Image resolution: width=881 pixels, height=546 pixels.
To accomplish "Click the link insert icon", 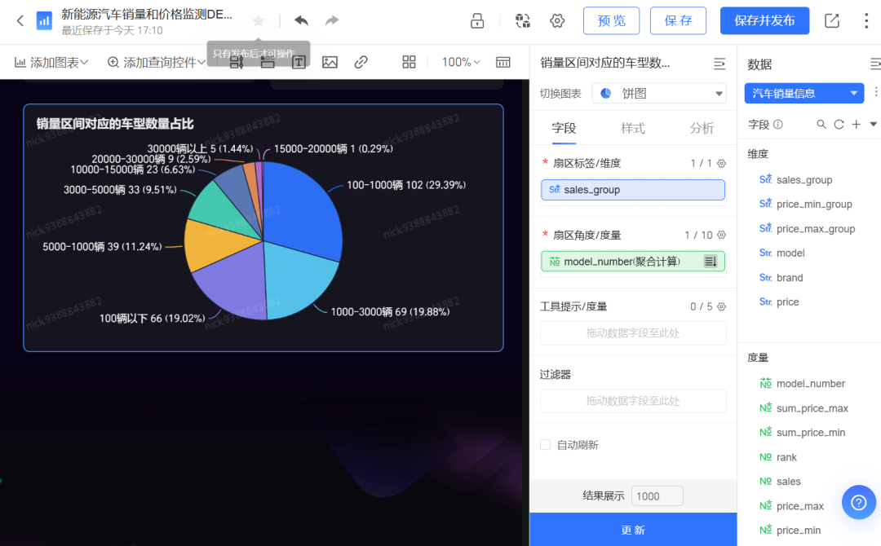I will click(x=361, y=62).
